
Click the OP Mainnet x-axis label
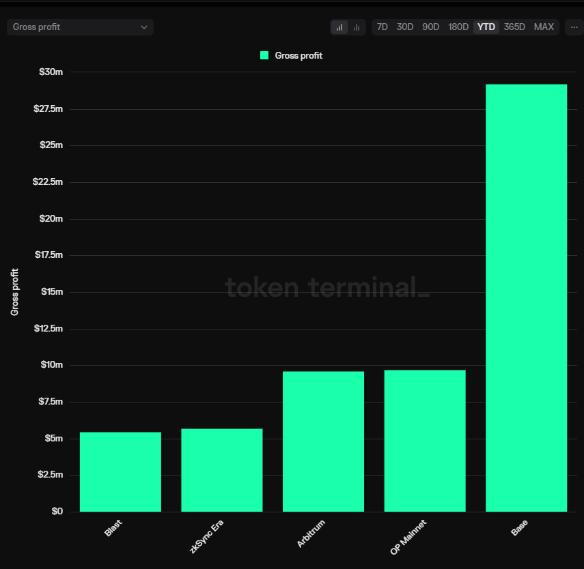(408, 538)
